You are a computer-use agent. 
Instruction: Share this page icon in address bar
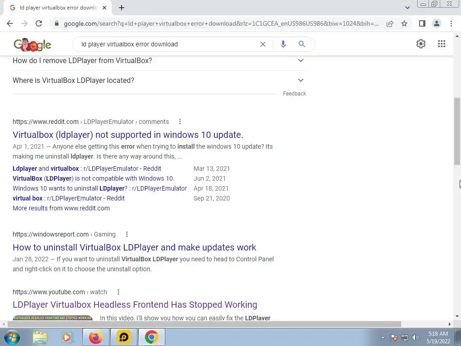(390, 23)
